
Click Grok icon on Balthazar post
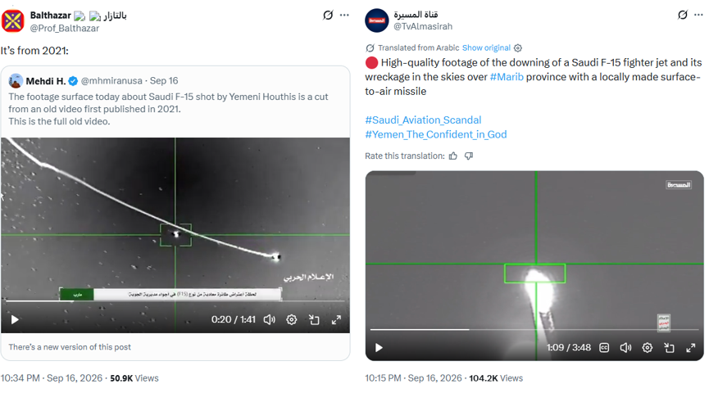pos(328,15)
